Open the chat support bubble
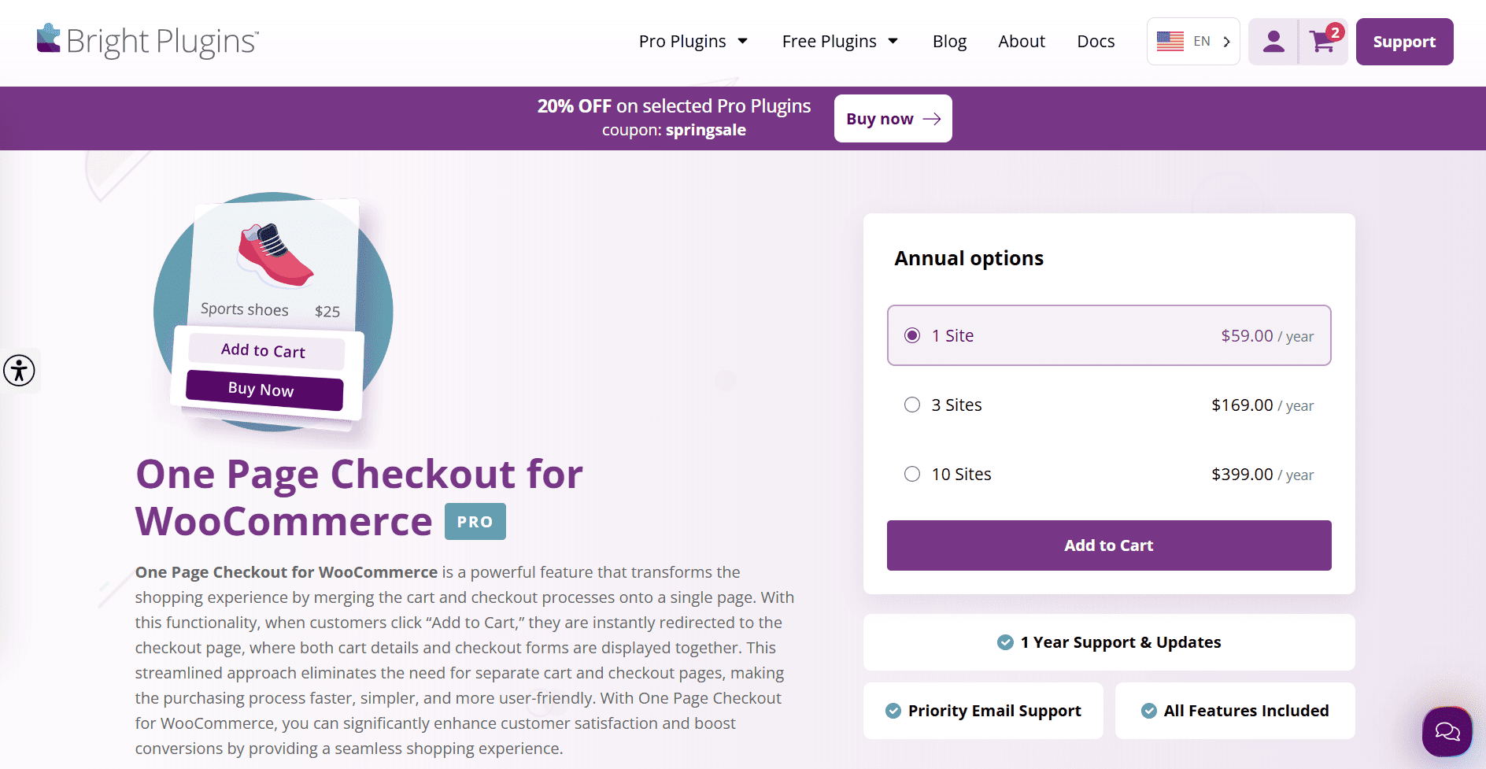 [1447, 731]
